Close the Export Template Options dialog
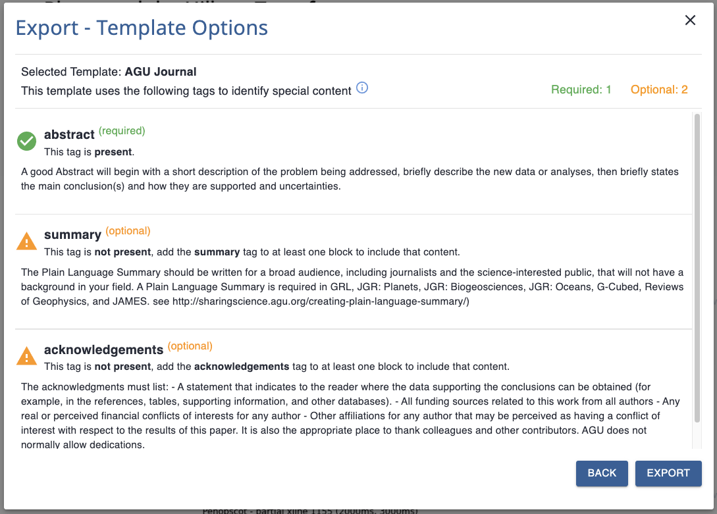The width and height of the screenshot is (717, 514). coord(690,20)
